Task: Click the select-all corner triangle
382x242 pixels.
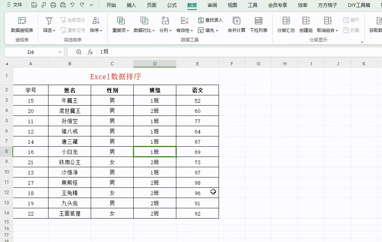Action: click(x=7, y=64)
